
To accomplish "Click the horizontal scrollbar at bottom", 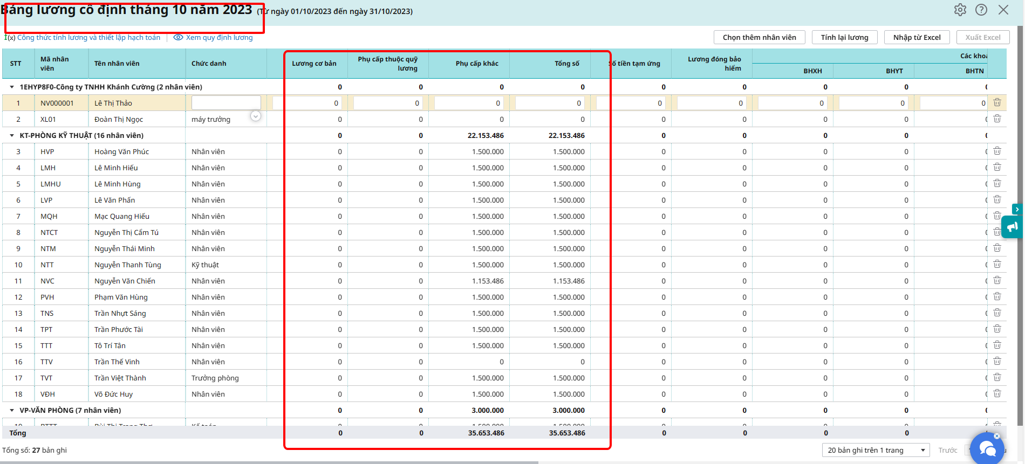I will point(270,462).
